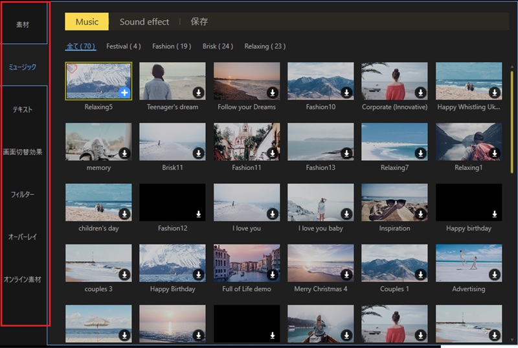Download the Happy Birthday mountain track

199,274
